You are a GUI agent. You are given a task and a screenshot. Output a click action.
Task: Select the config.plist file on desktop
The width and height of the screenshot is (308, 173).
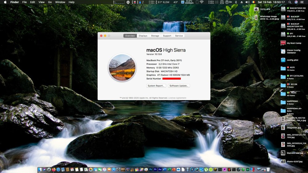tap(283, 60)
